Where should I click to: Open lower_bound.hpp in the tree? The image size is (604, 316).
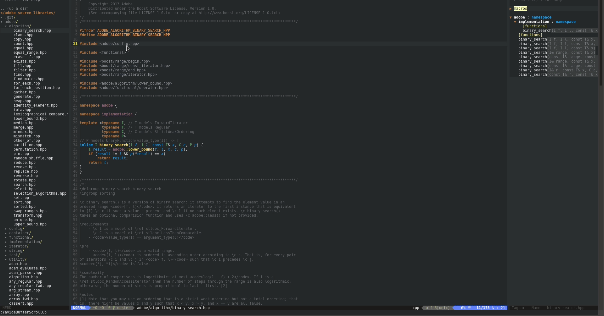click(x=30, y=119)
